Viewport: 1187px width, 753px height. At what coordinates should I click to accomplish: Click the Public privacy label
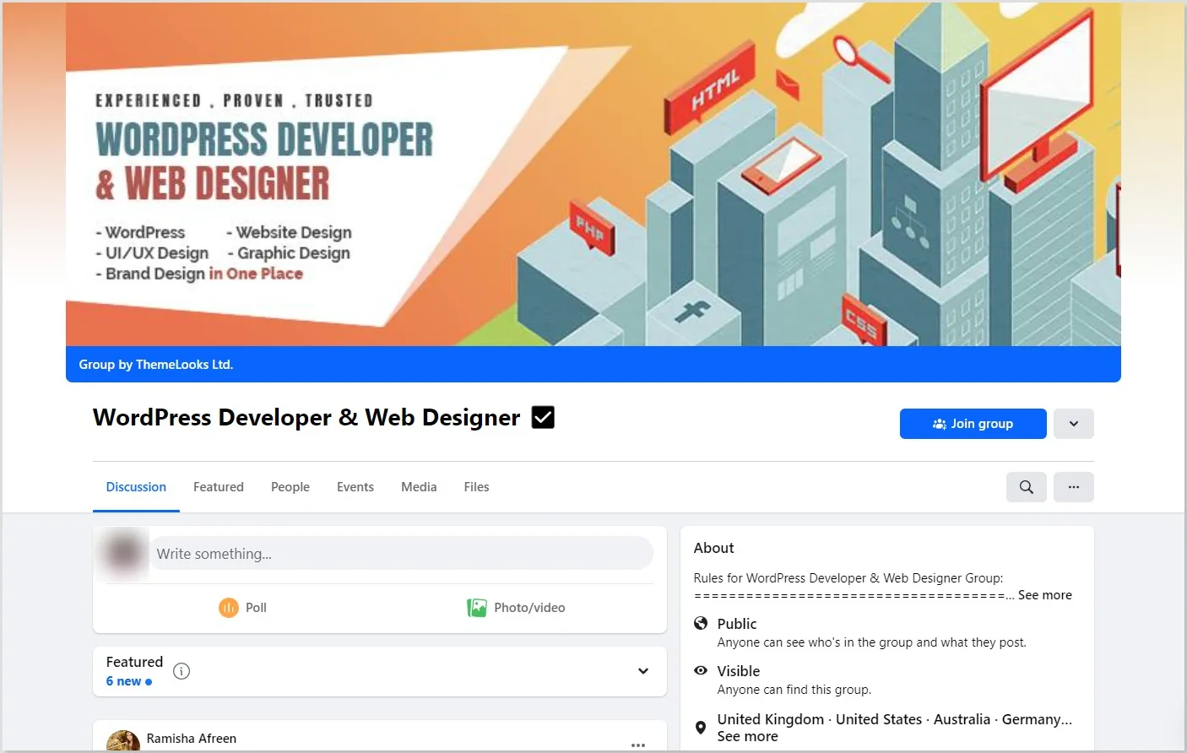coord(737,624)
